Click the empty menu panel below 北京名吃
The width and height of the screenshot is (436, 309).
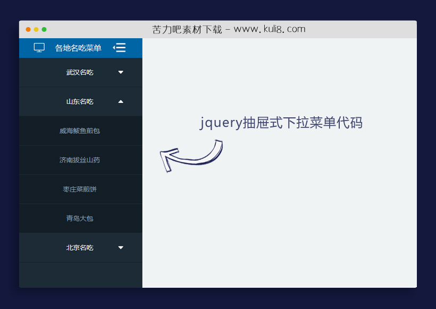coord(81,274)
